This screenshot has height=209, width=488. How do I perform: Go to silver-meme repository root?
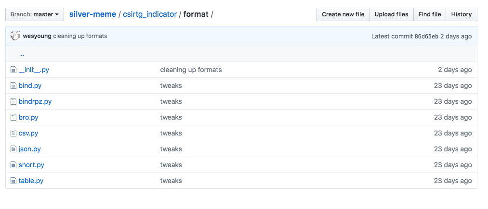click(93, 14)
